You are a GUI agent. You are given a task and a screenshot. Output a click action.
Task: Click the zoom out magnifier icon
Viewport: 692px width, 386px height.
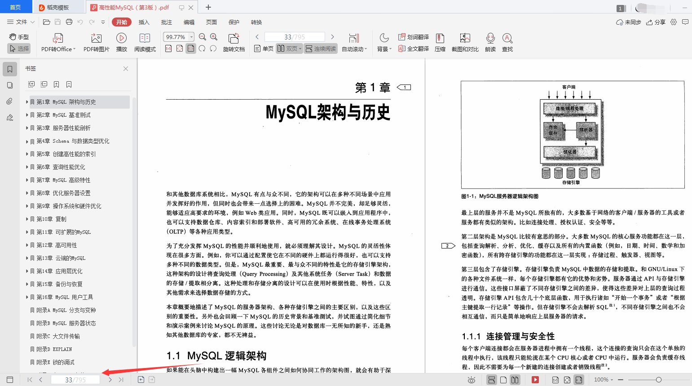[x=203, y=37]
